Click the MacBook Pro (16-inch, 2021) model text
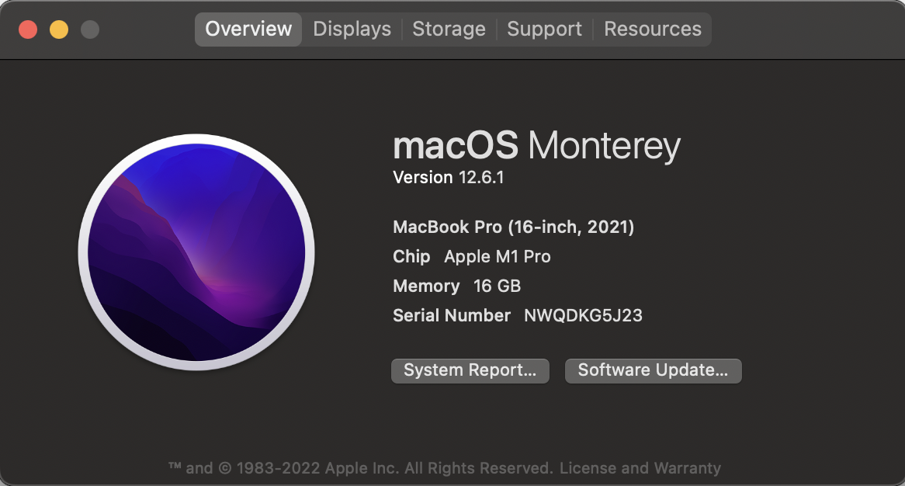This screenshot has height=486, width=905. pos(513,227)
